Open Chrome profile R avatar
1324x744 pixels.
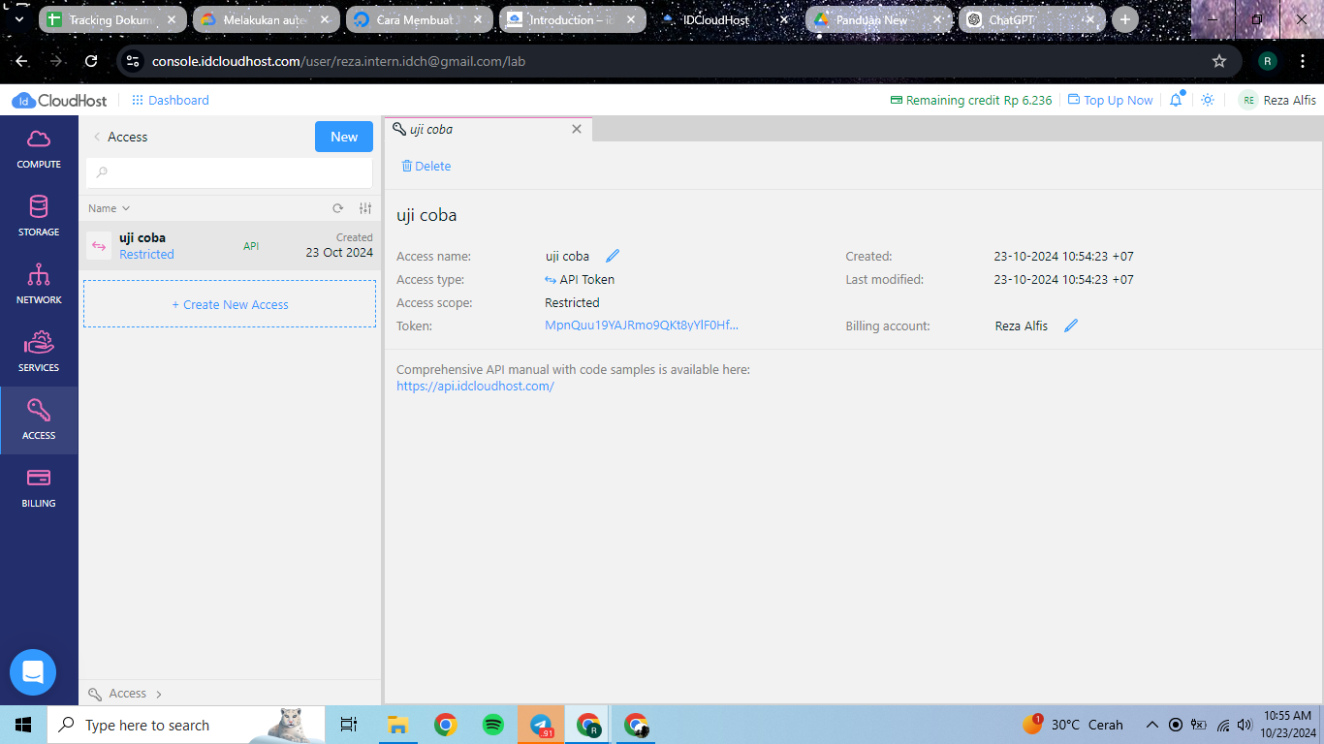click(1268, 61)
